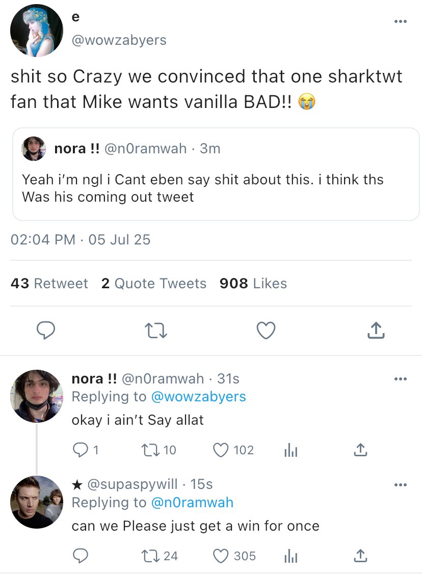Screen dimensions: 422x576
Task: Open wowzabyers profile picture at top
Action: [x=37, y=31]
